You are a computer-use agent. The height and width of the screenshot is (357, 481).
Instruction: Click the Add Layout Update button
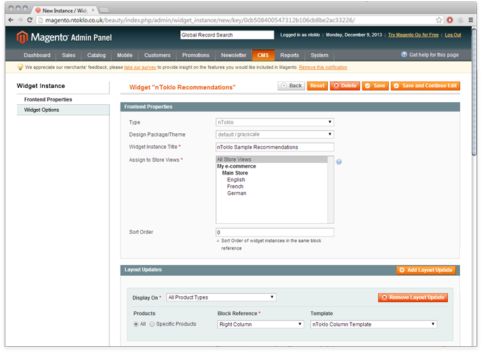(x=425, y=270)
